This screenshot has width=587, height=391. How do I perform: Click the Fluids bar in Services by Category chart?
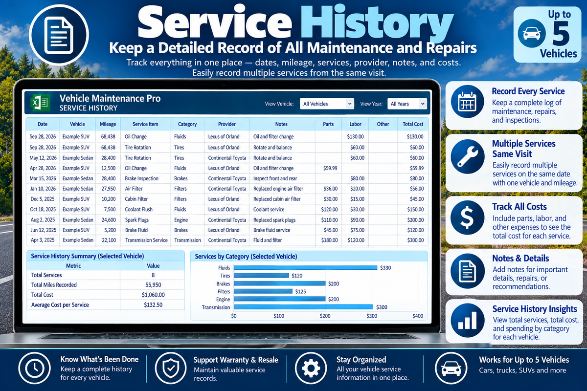point(305,268)
